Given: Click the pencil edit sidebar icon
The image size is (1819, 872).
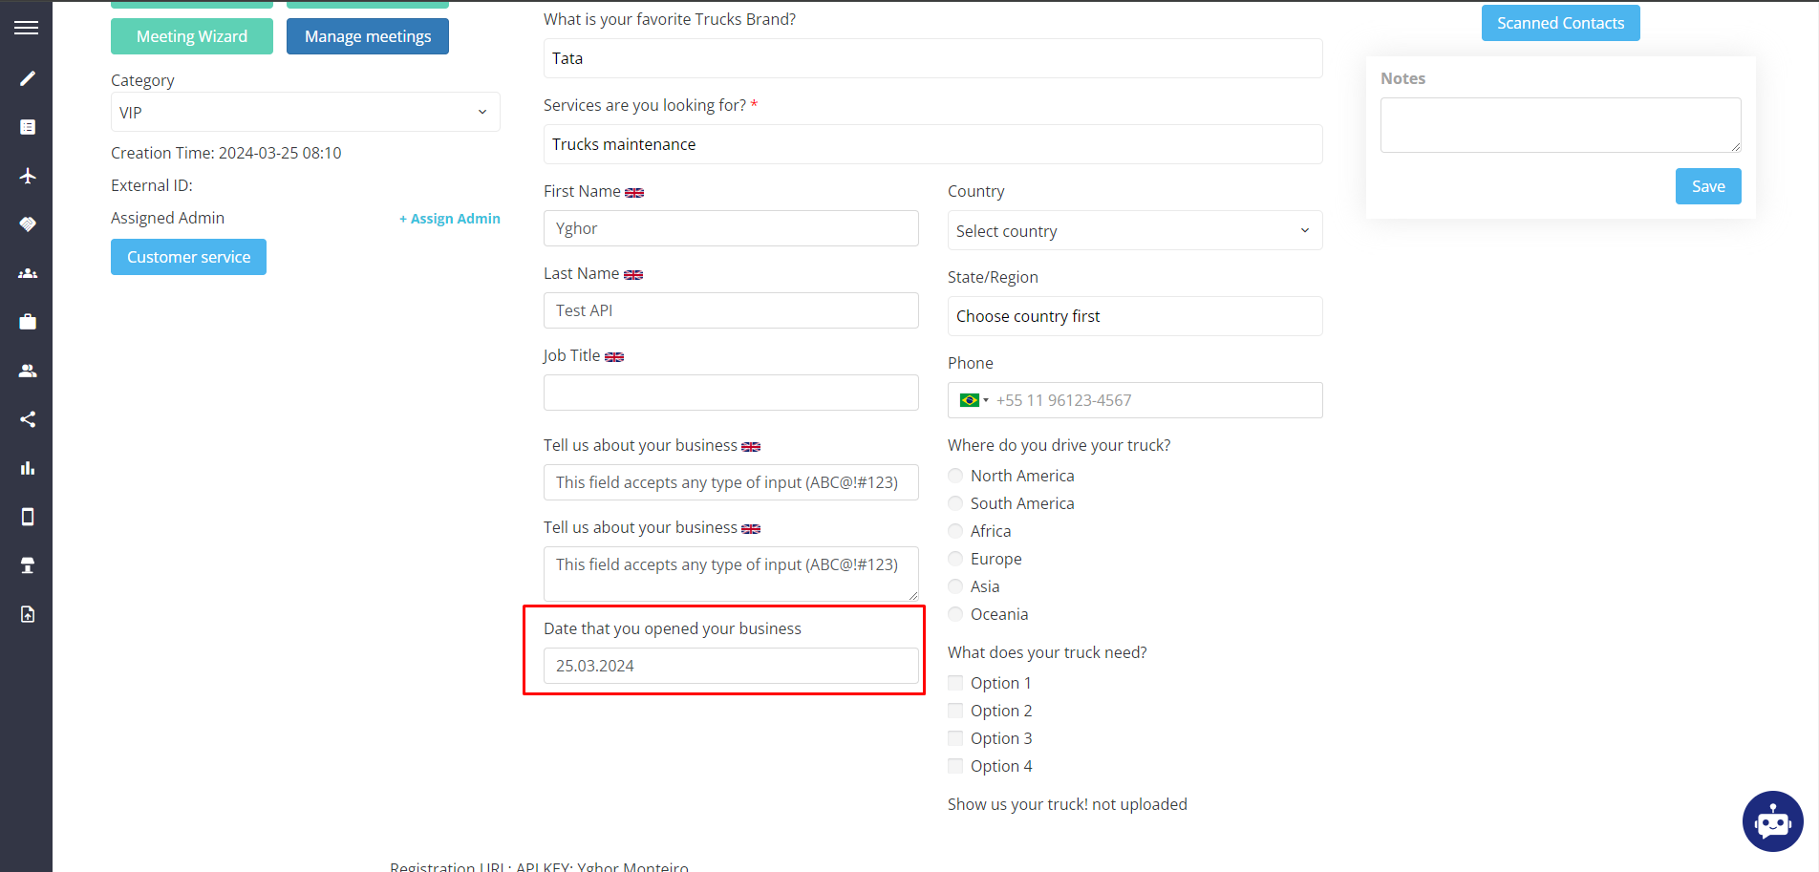Looking at the screenshot, I should click(28, 78).
